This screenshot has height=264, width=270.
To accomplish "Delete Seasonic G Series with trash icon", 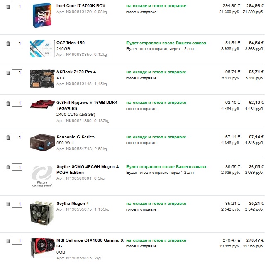I will pyautogui.click(x=7, y=138).
